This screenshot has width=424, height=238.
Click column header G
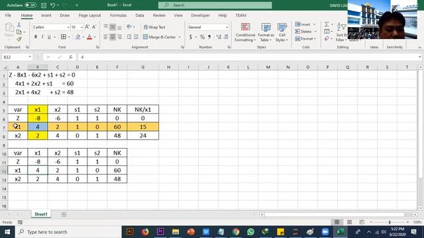pyautogui.click(x=143, y=67)
